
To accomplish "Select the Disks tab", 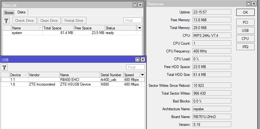I will pos(22,12).
